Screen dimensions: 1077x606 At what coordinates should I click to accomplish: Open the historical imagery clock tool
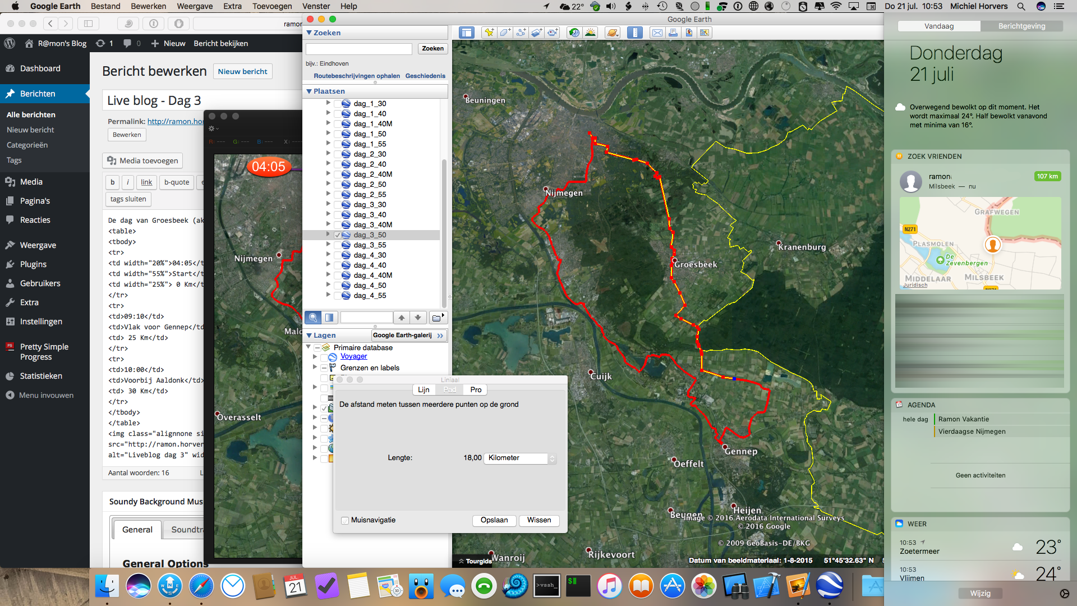574,33
